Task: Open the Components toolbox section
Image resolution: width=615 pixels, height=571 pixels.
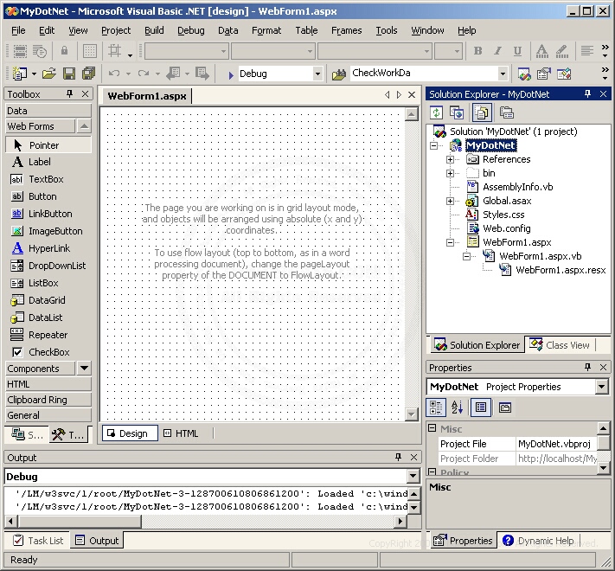Action: pos(41,369)
